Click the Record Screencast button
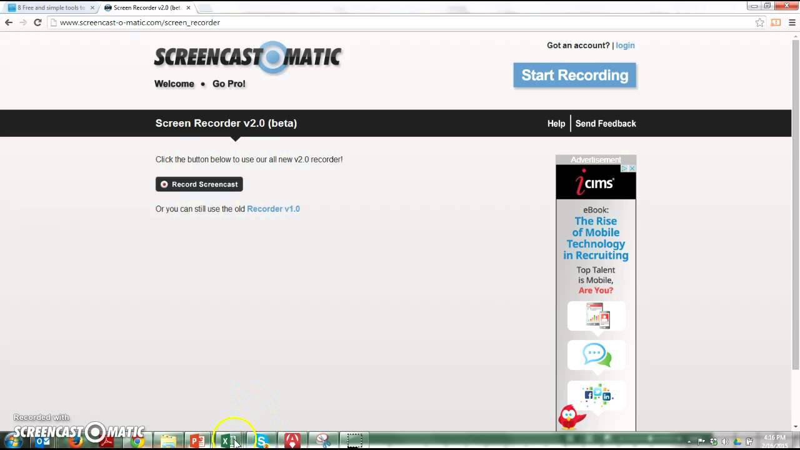This screenshot has width=800, height=450. (199, 184)
